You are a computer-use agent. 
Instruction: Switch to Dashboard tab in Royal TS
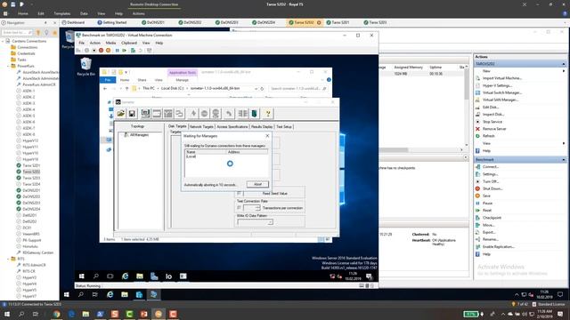73,22
